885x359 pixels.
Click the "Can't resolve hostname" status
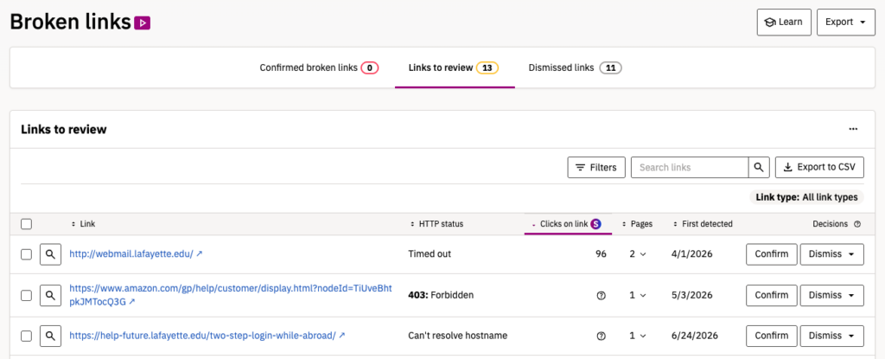tap(458, 336)
